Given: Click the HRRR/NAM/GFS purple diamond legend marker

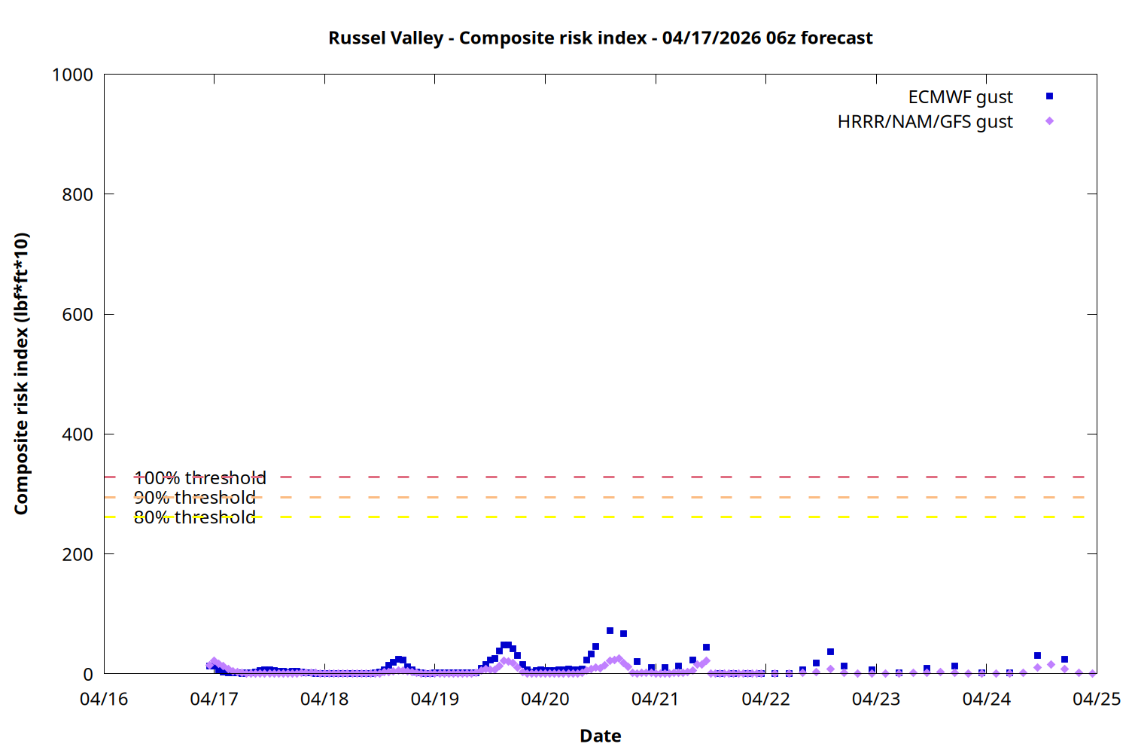Looking at the screenshot, I should click(x=1049, y=121).
